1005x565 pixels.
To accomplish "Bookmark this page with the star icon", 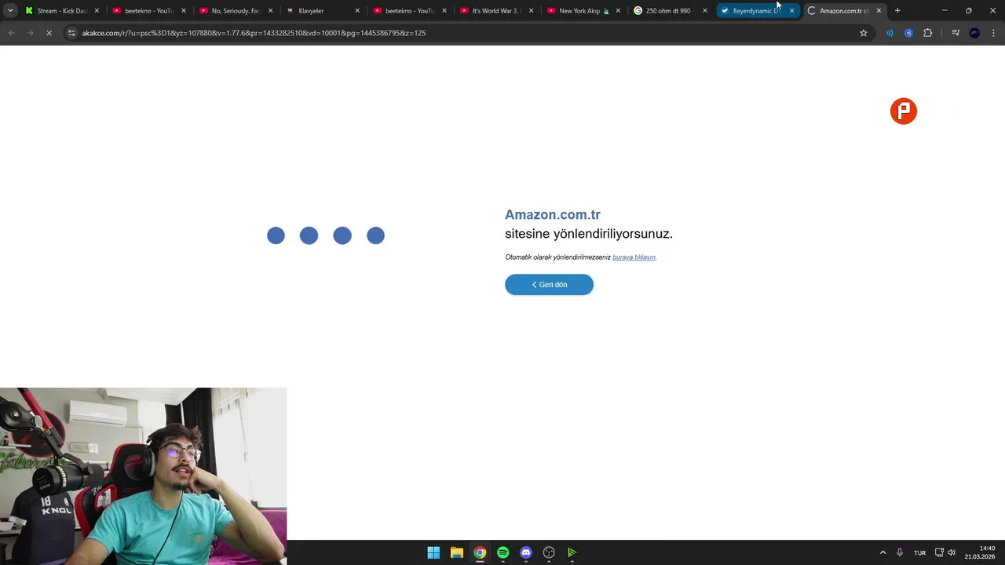I will pyautogui.click(x=864, y=33).
